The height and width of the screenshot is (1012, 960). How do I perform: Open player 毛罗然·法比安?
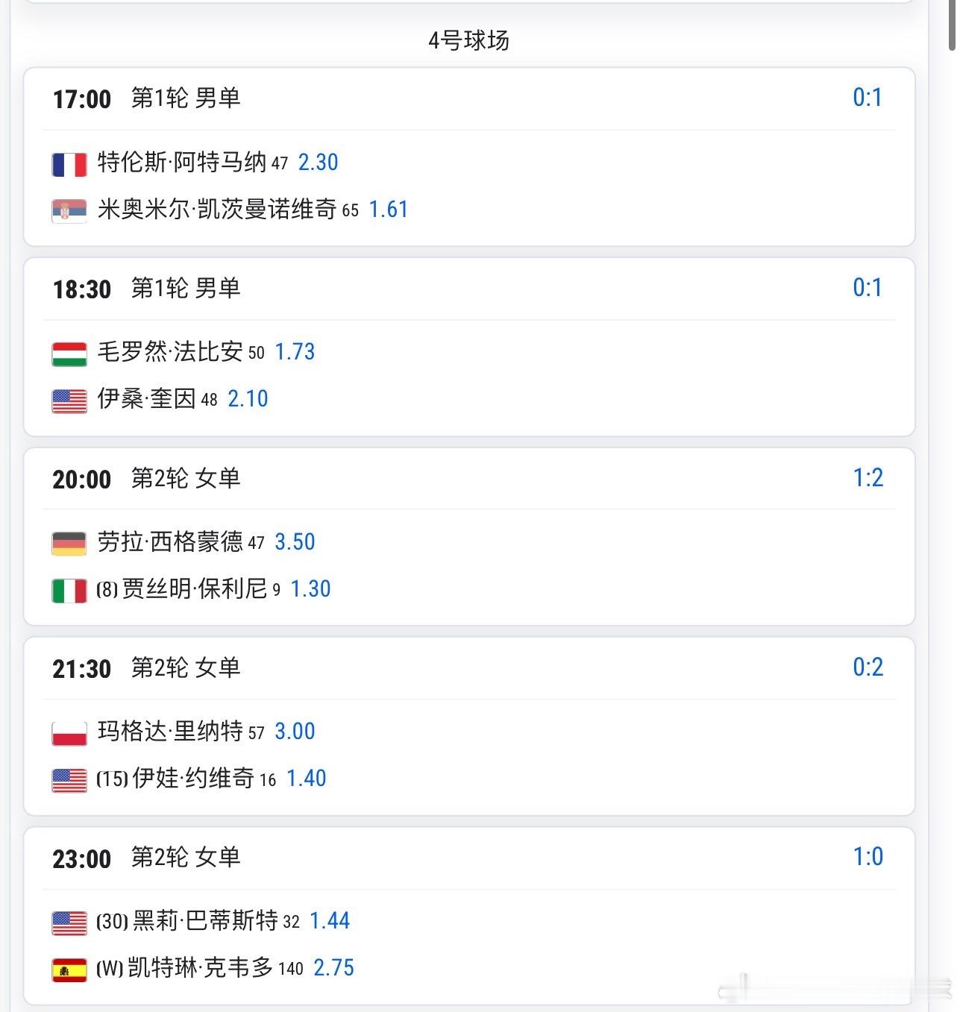pos(170,351)
